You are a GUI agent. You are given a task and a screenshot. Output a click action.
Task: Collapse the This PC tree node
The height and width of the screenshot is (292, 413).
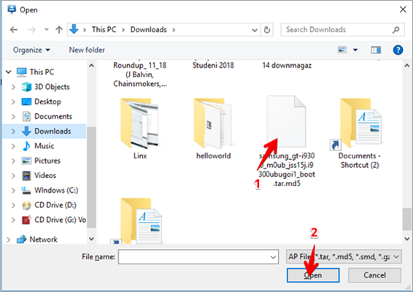click(9, 72)
